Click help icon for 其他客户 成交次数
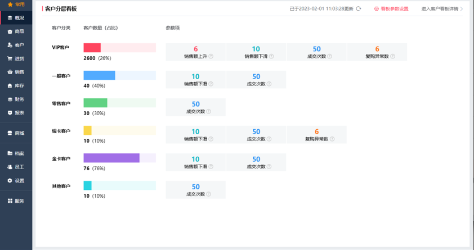474x250 pixels. [209, 194]
